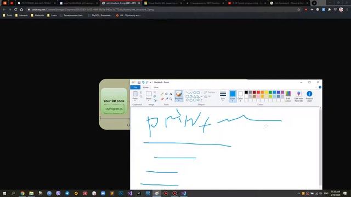
Task: Open the Learn bookmarks folder
Action: 52,15
